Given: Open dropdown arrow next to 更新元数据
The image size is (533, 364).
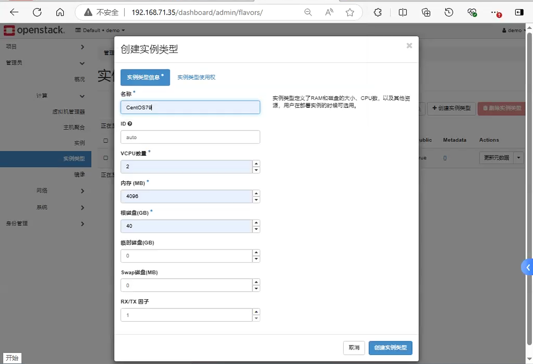Looking at the screenshot, I should coord(519,158).
